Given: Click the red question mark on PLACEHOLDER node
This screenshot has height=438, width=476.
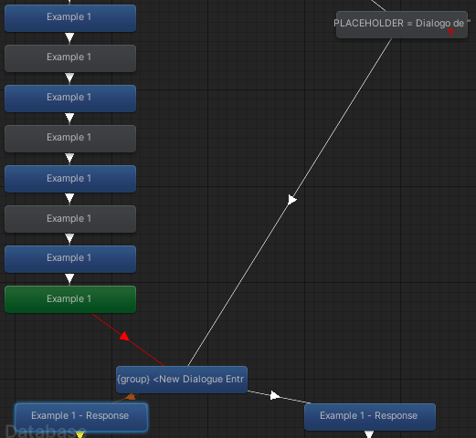Looking at the screenshot, I should 450,33.
